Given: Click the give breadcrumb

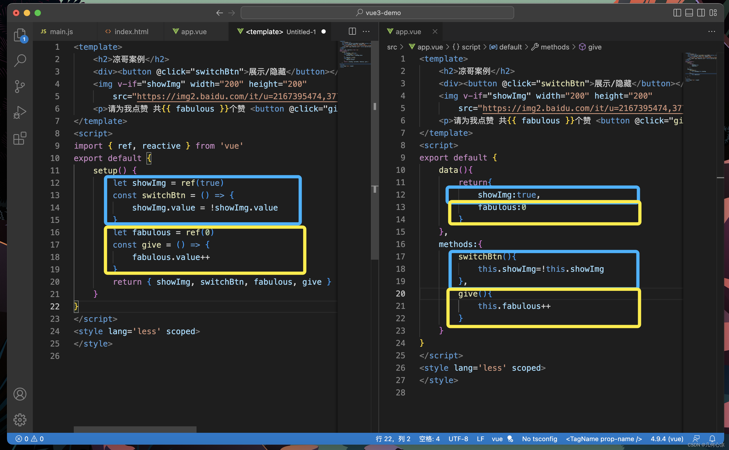Looking at the screenshot, I should (x=590, y=47).
